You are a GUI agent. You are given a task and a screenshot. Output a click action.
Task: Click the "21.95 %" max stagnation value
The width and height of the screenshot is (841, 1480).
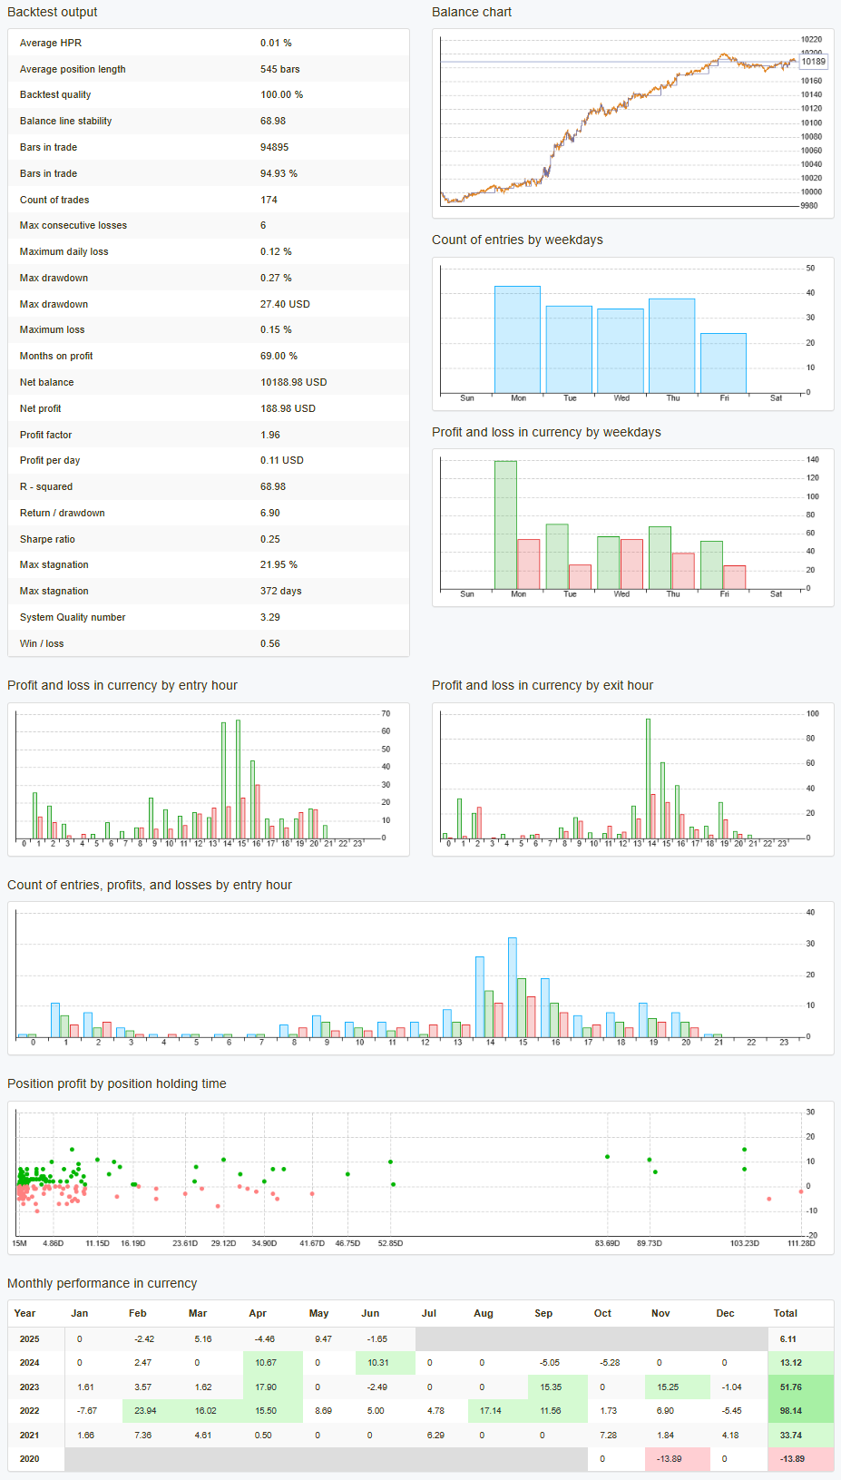click(279, 564)
